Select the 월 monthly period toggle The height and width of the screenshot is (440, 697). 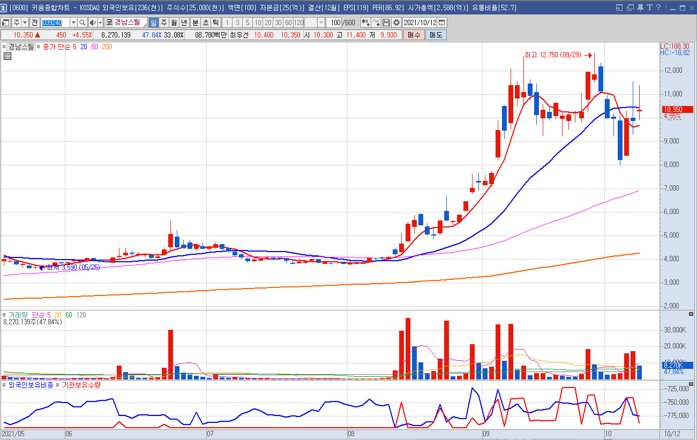point(174,22)
